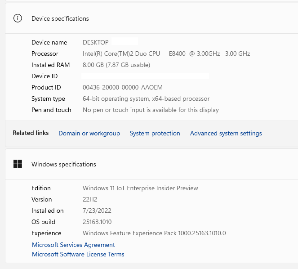Select the OS build number 25163.1010
The image size is (298, 269).
click(97, 222)
